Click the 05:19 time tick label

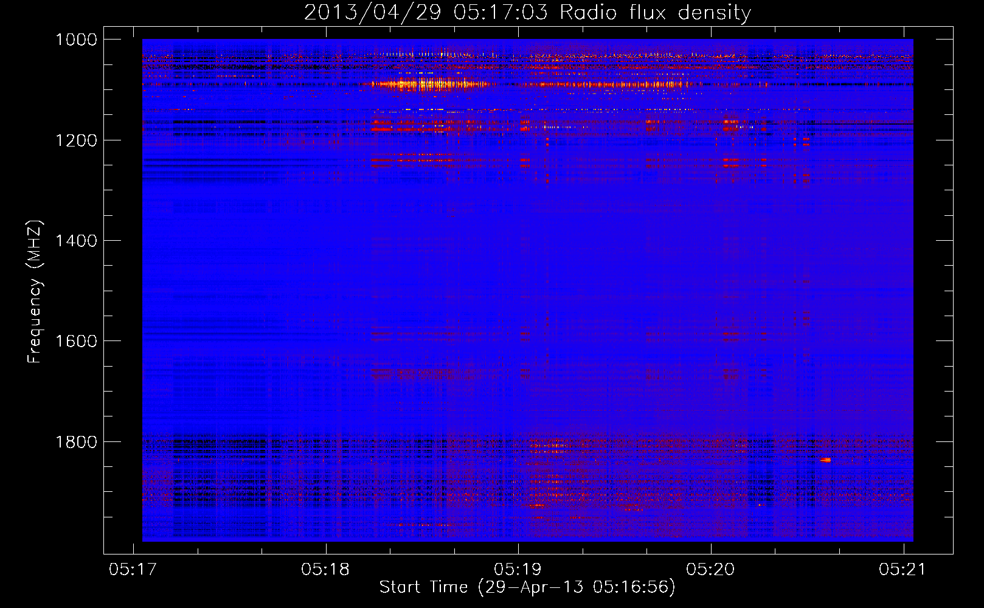[518, 569]
